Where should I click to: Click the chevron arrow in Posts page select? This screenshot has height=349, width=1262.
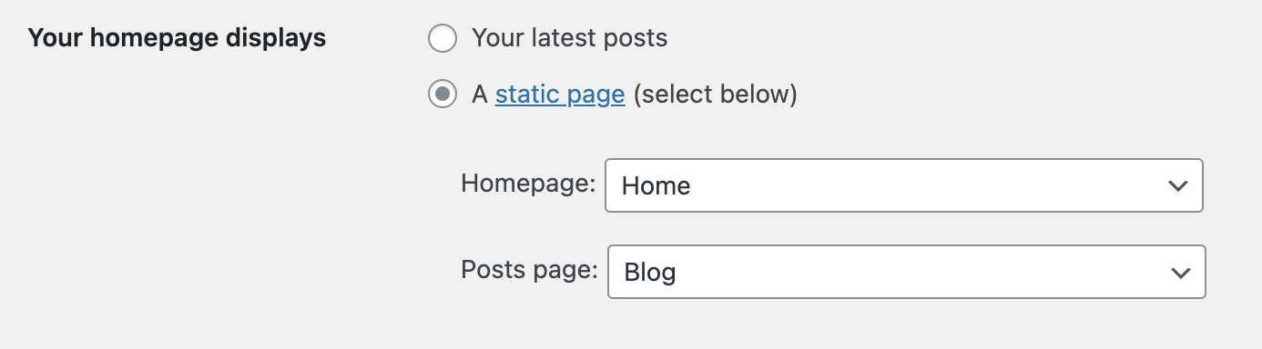pos(1181,272)
